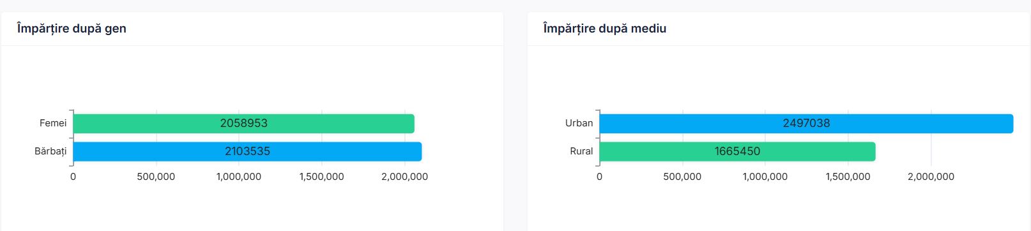Select the Urban axis label
This screenshot has width=1031, height=231.
pyautogui.click(x=579, y=123)
